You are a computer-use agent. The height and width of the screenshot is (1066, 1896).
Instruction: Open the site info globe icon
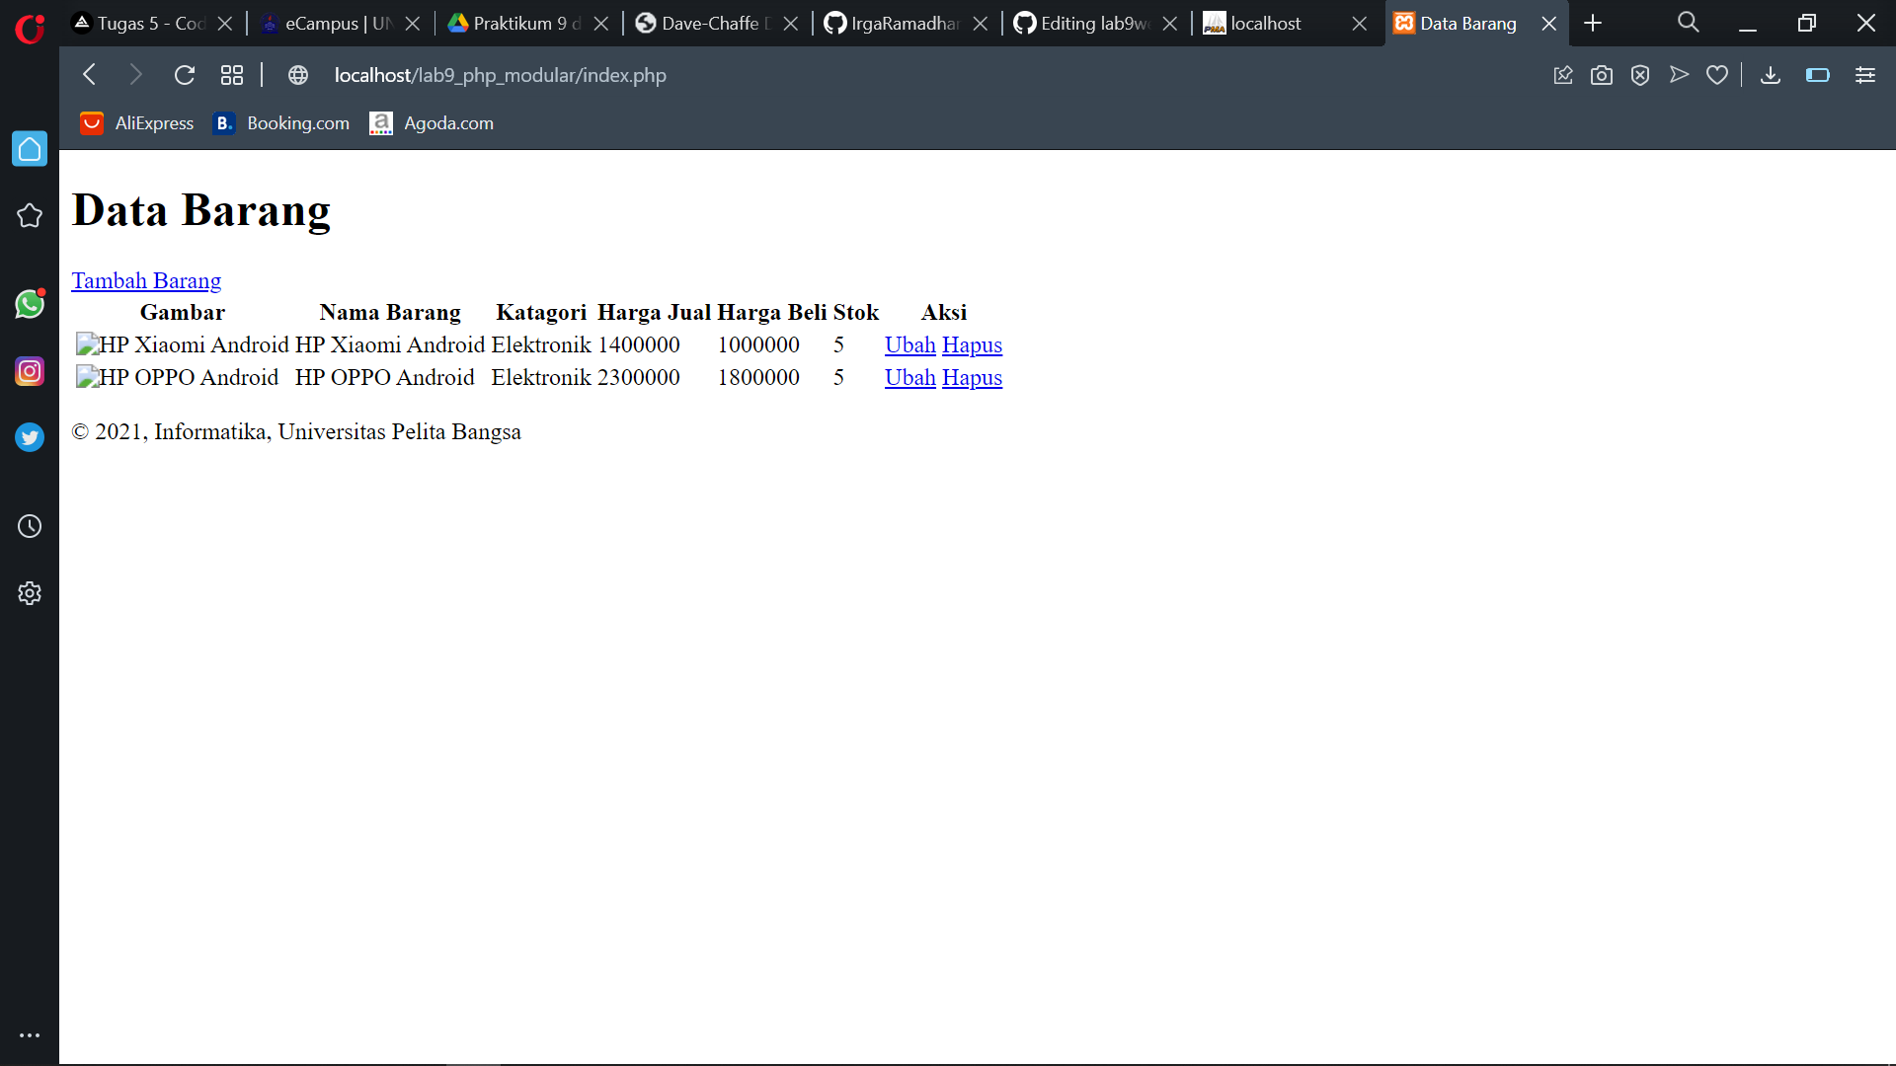point(297,74)
